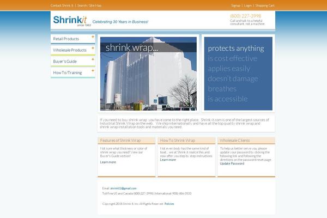The width and height of the screenshot is (327, 218).
Task: Click the Shrink-it logo
Action: tap(72, 21)
